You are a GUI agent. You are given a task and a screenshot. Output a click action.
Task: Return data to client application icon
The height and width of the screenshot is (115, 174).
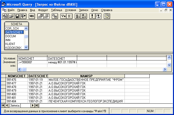click(23, 16)
